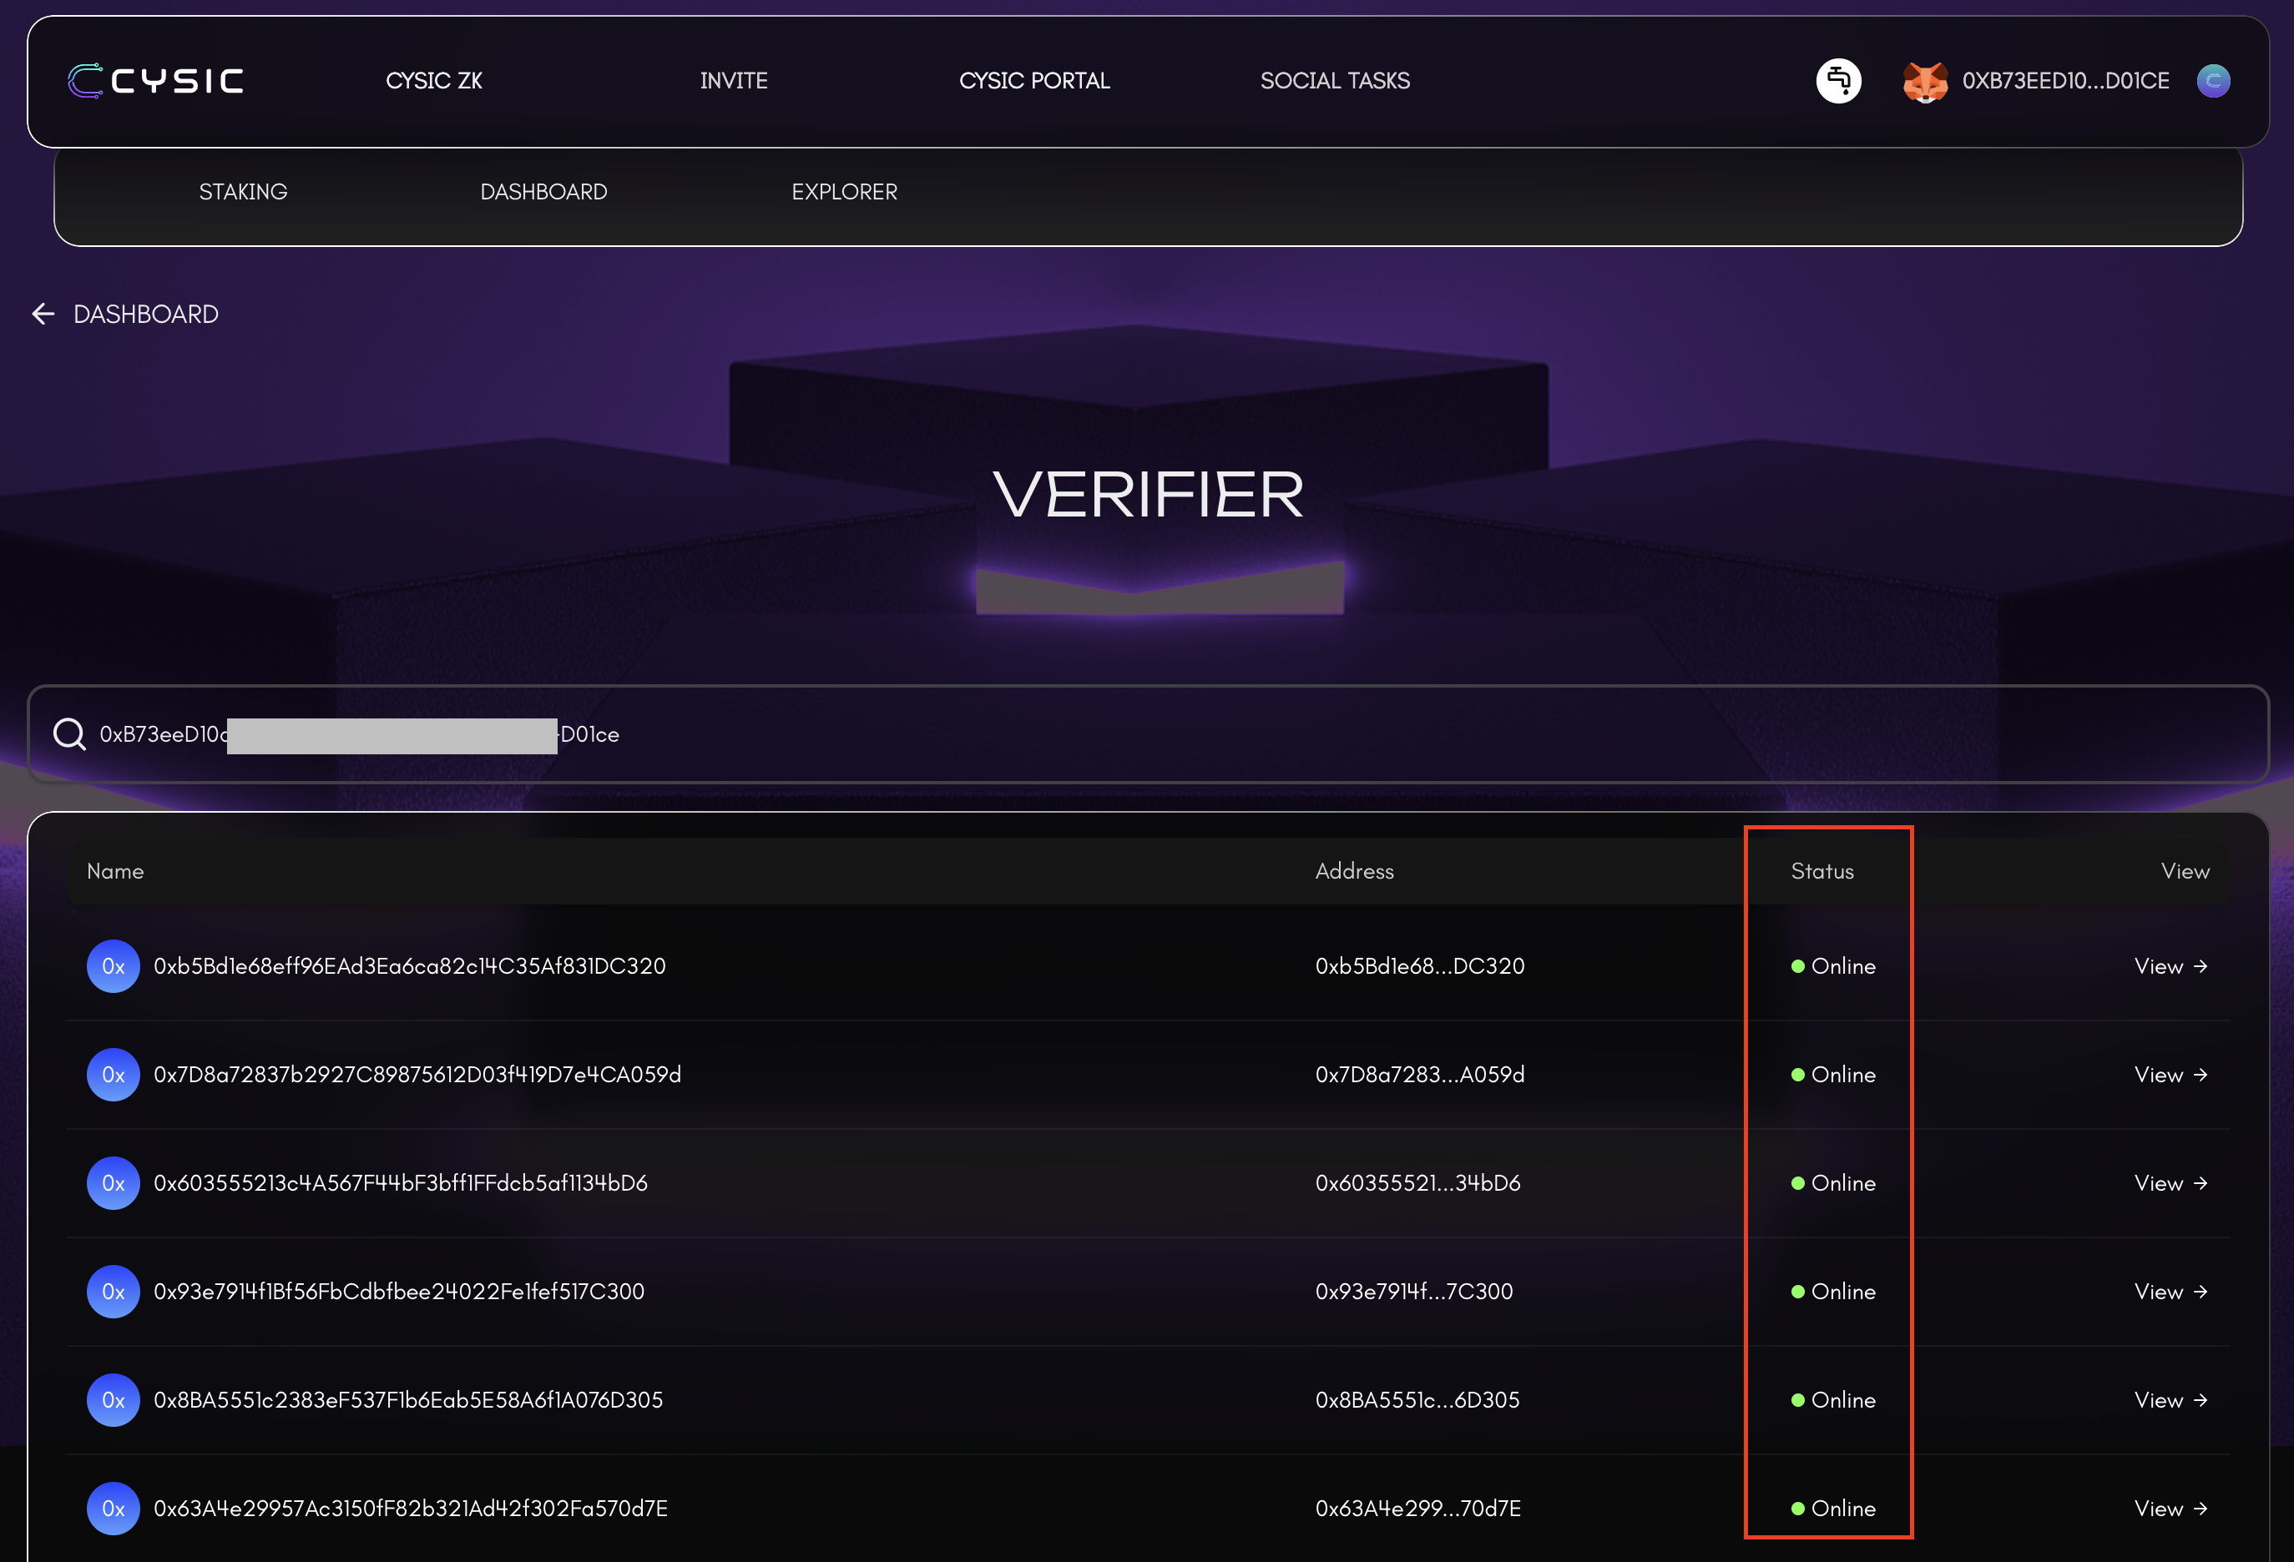Click 0x avatar for 0x60355521 verifier
2294x1562 pixels.
[x=114, y=1183]
